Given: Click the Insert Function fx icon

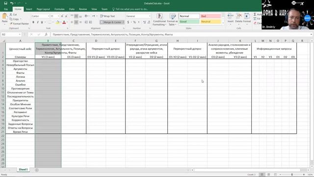Looking at the screenshot, I should pyautogui.click(x=46, y=34).
